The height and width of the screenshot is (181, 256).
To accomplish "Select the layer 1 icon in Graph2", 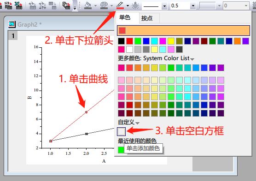I will click(13, 36).
